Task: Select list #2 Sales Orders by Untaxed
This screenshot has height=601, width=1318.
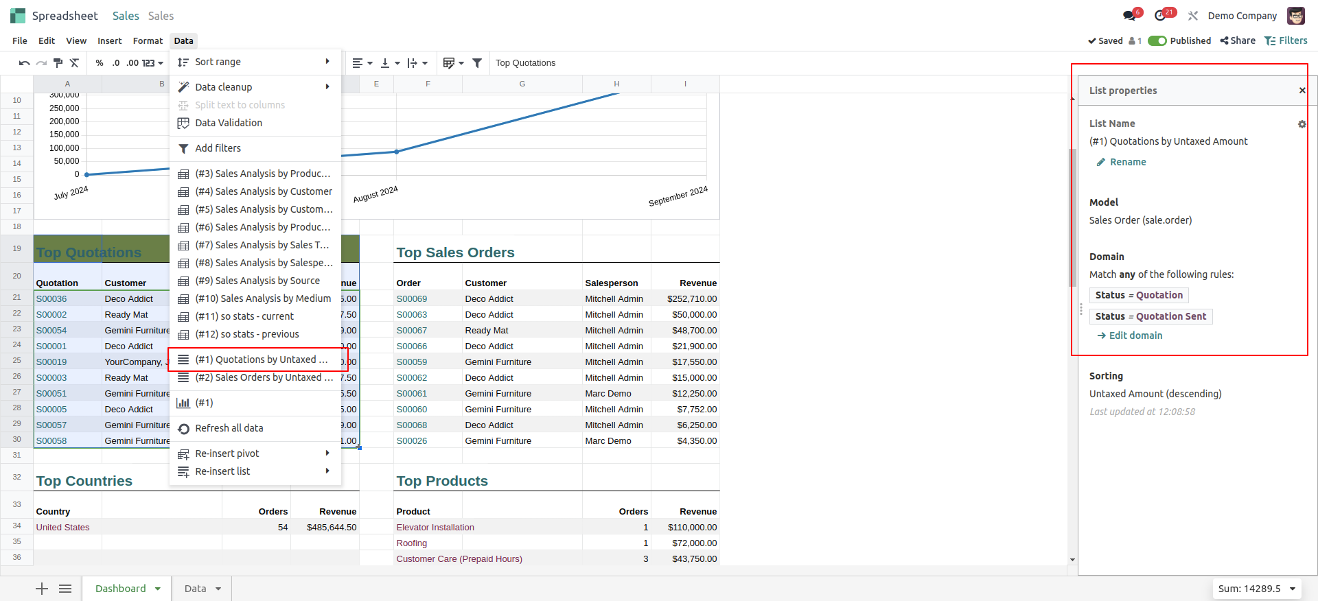Action: click(255, 377)
